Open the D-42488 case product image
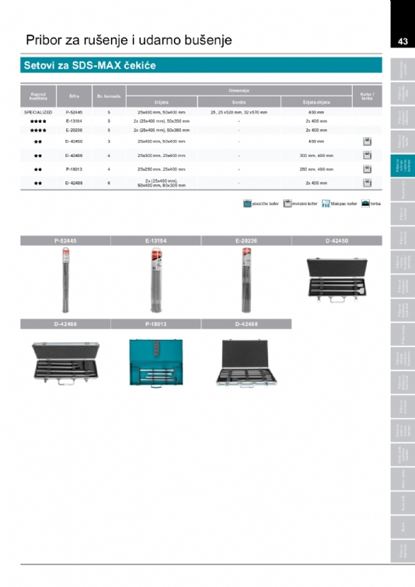Image resolution: width=415 pixels, height=587 pixels. tap(246, 363)
